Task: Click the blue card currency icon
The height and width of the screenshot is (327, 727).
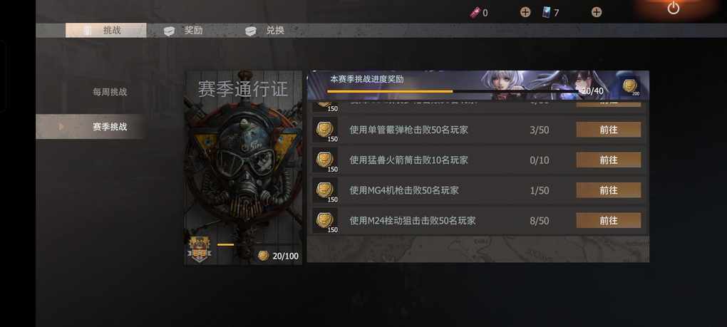Action: point(547,13)
